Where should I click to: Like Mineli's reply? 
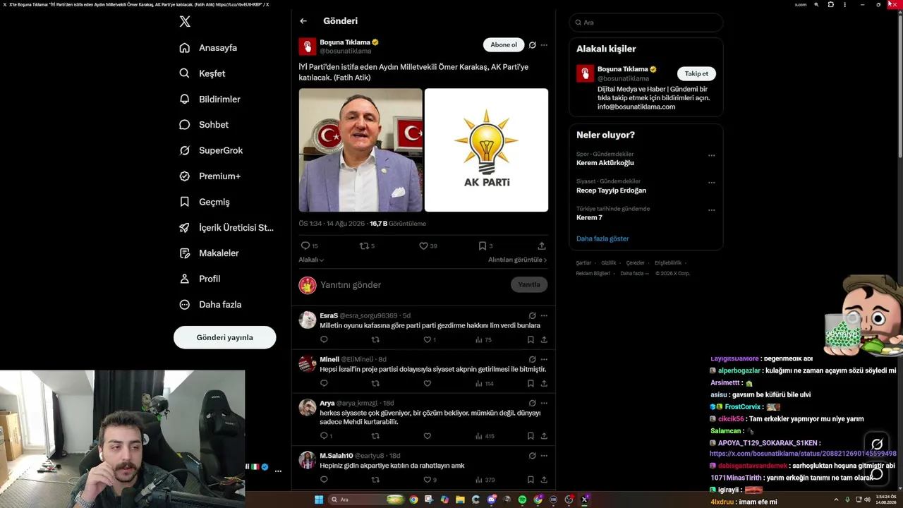[x=427, y=383]
